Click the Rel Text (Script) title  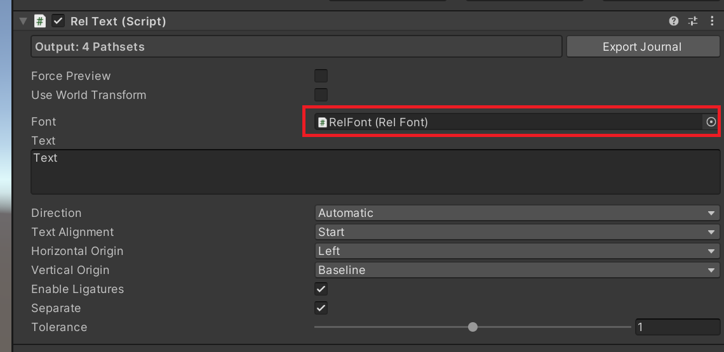point(118,21)
